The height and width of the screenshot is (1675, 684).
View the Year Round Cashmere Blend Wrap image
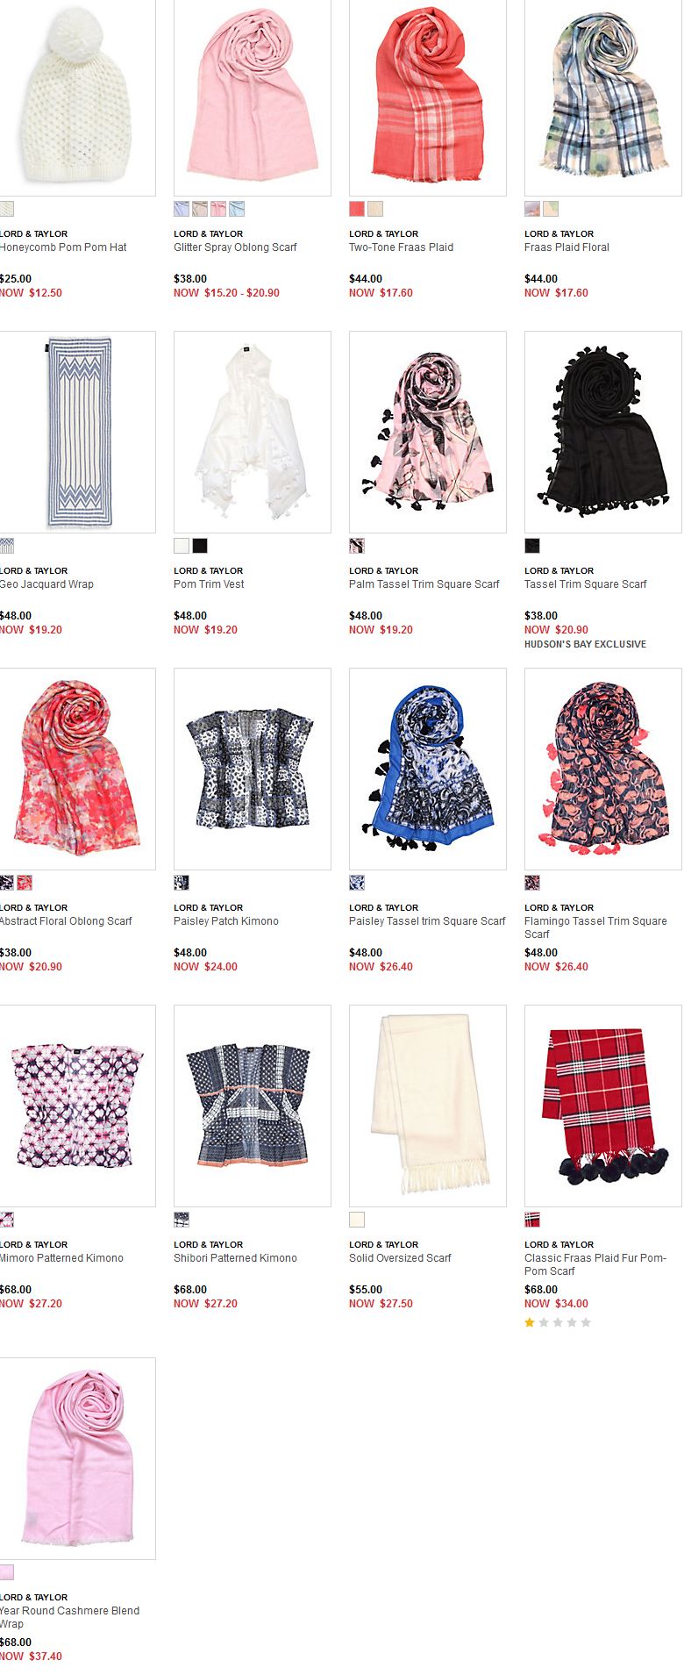coord(77,1458)
